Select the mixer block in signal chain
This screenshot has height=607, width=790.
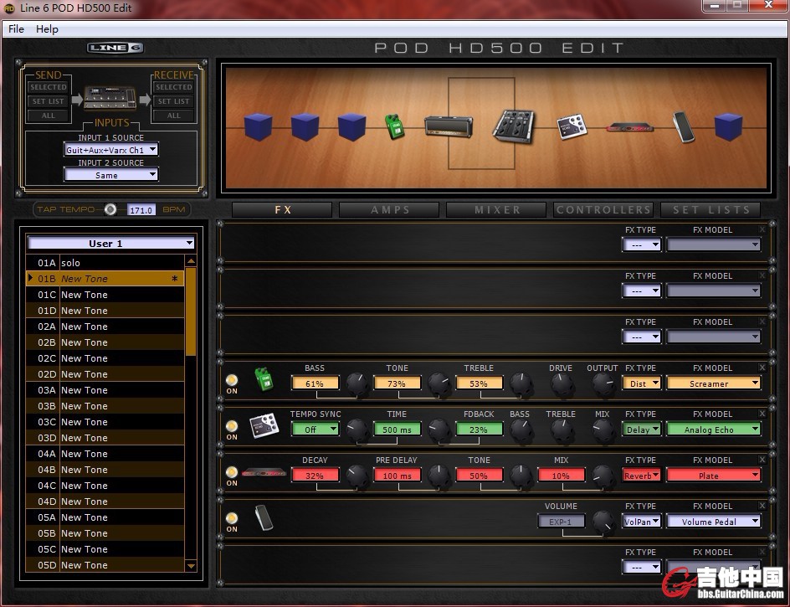coord(513,126)
